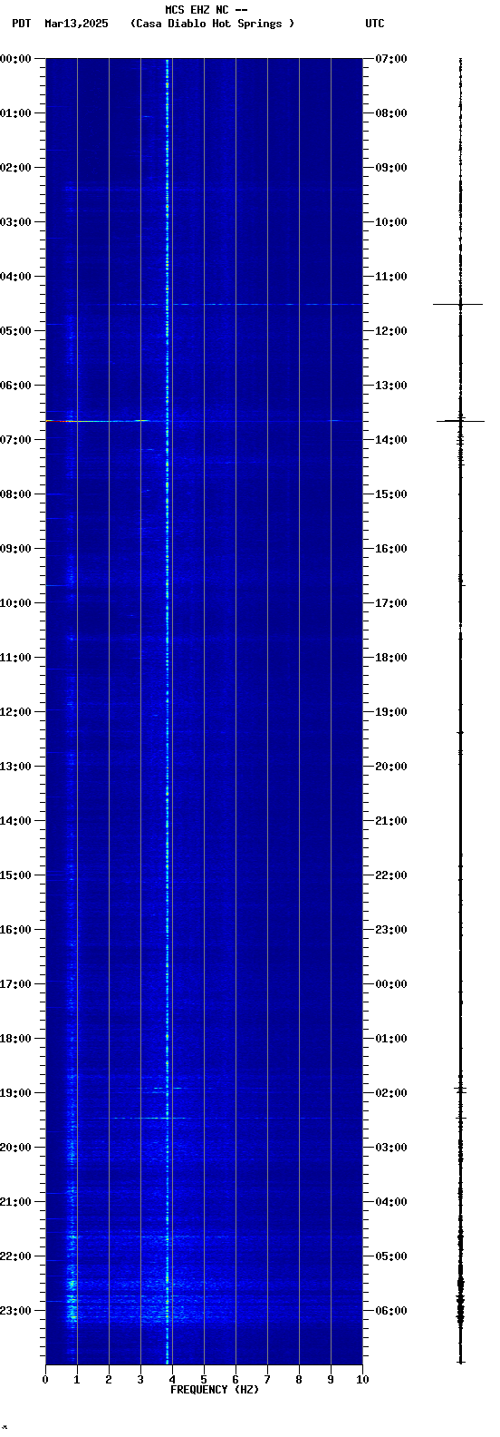Click the PDT time label '20:00'
The width and height of the screenshot is (500, 1437).
point(15,1148)
